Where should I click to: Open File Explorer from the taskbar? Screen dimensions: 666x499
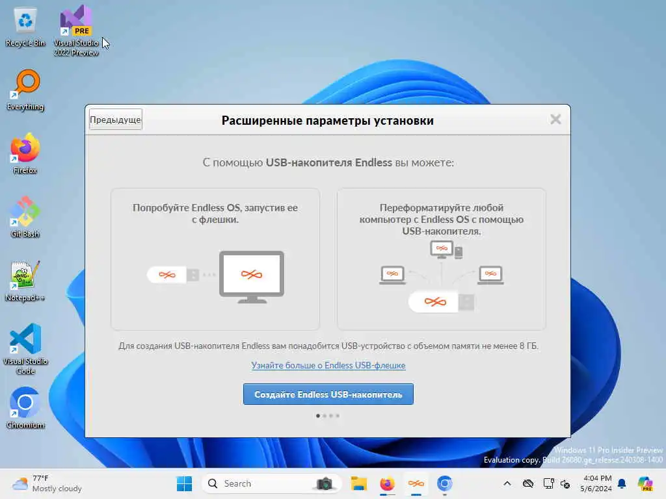click(358, 483)
